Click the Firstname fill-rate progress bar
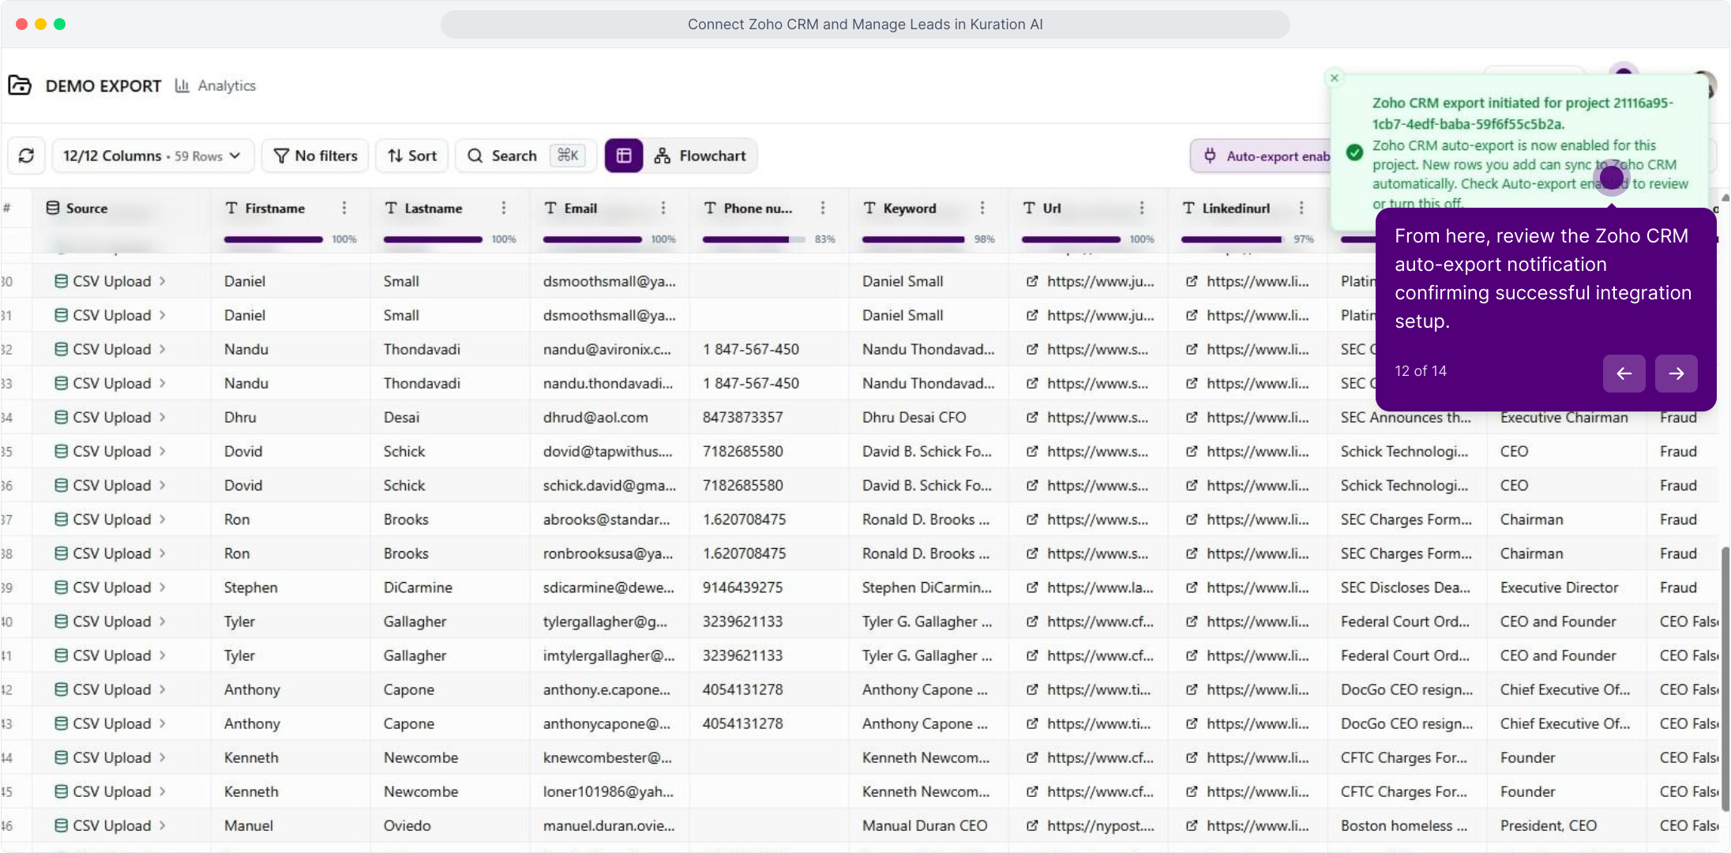The image size is (1731, 853). pyautogui.click(x=273, y=239)
